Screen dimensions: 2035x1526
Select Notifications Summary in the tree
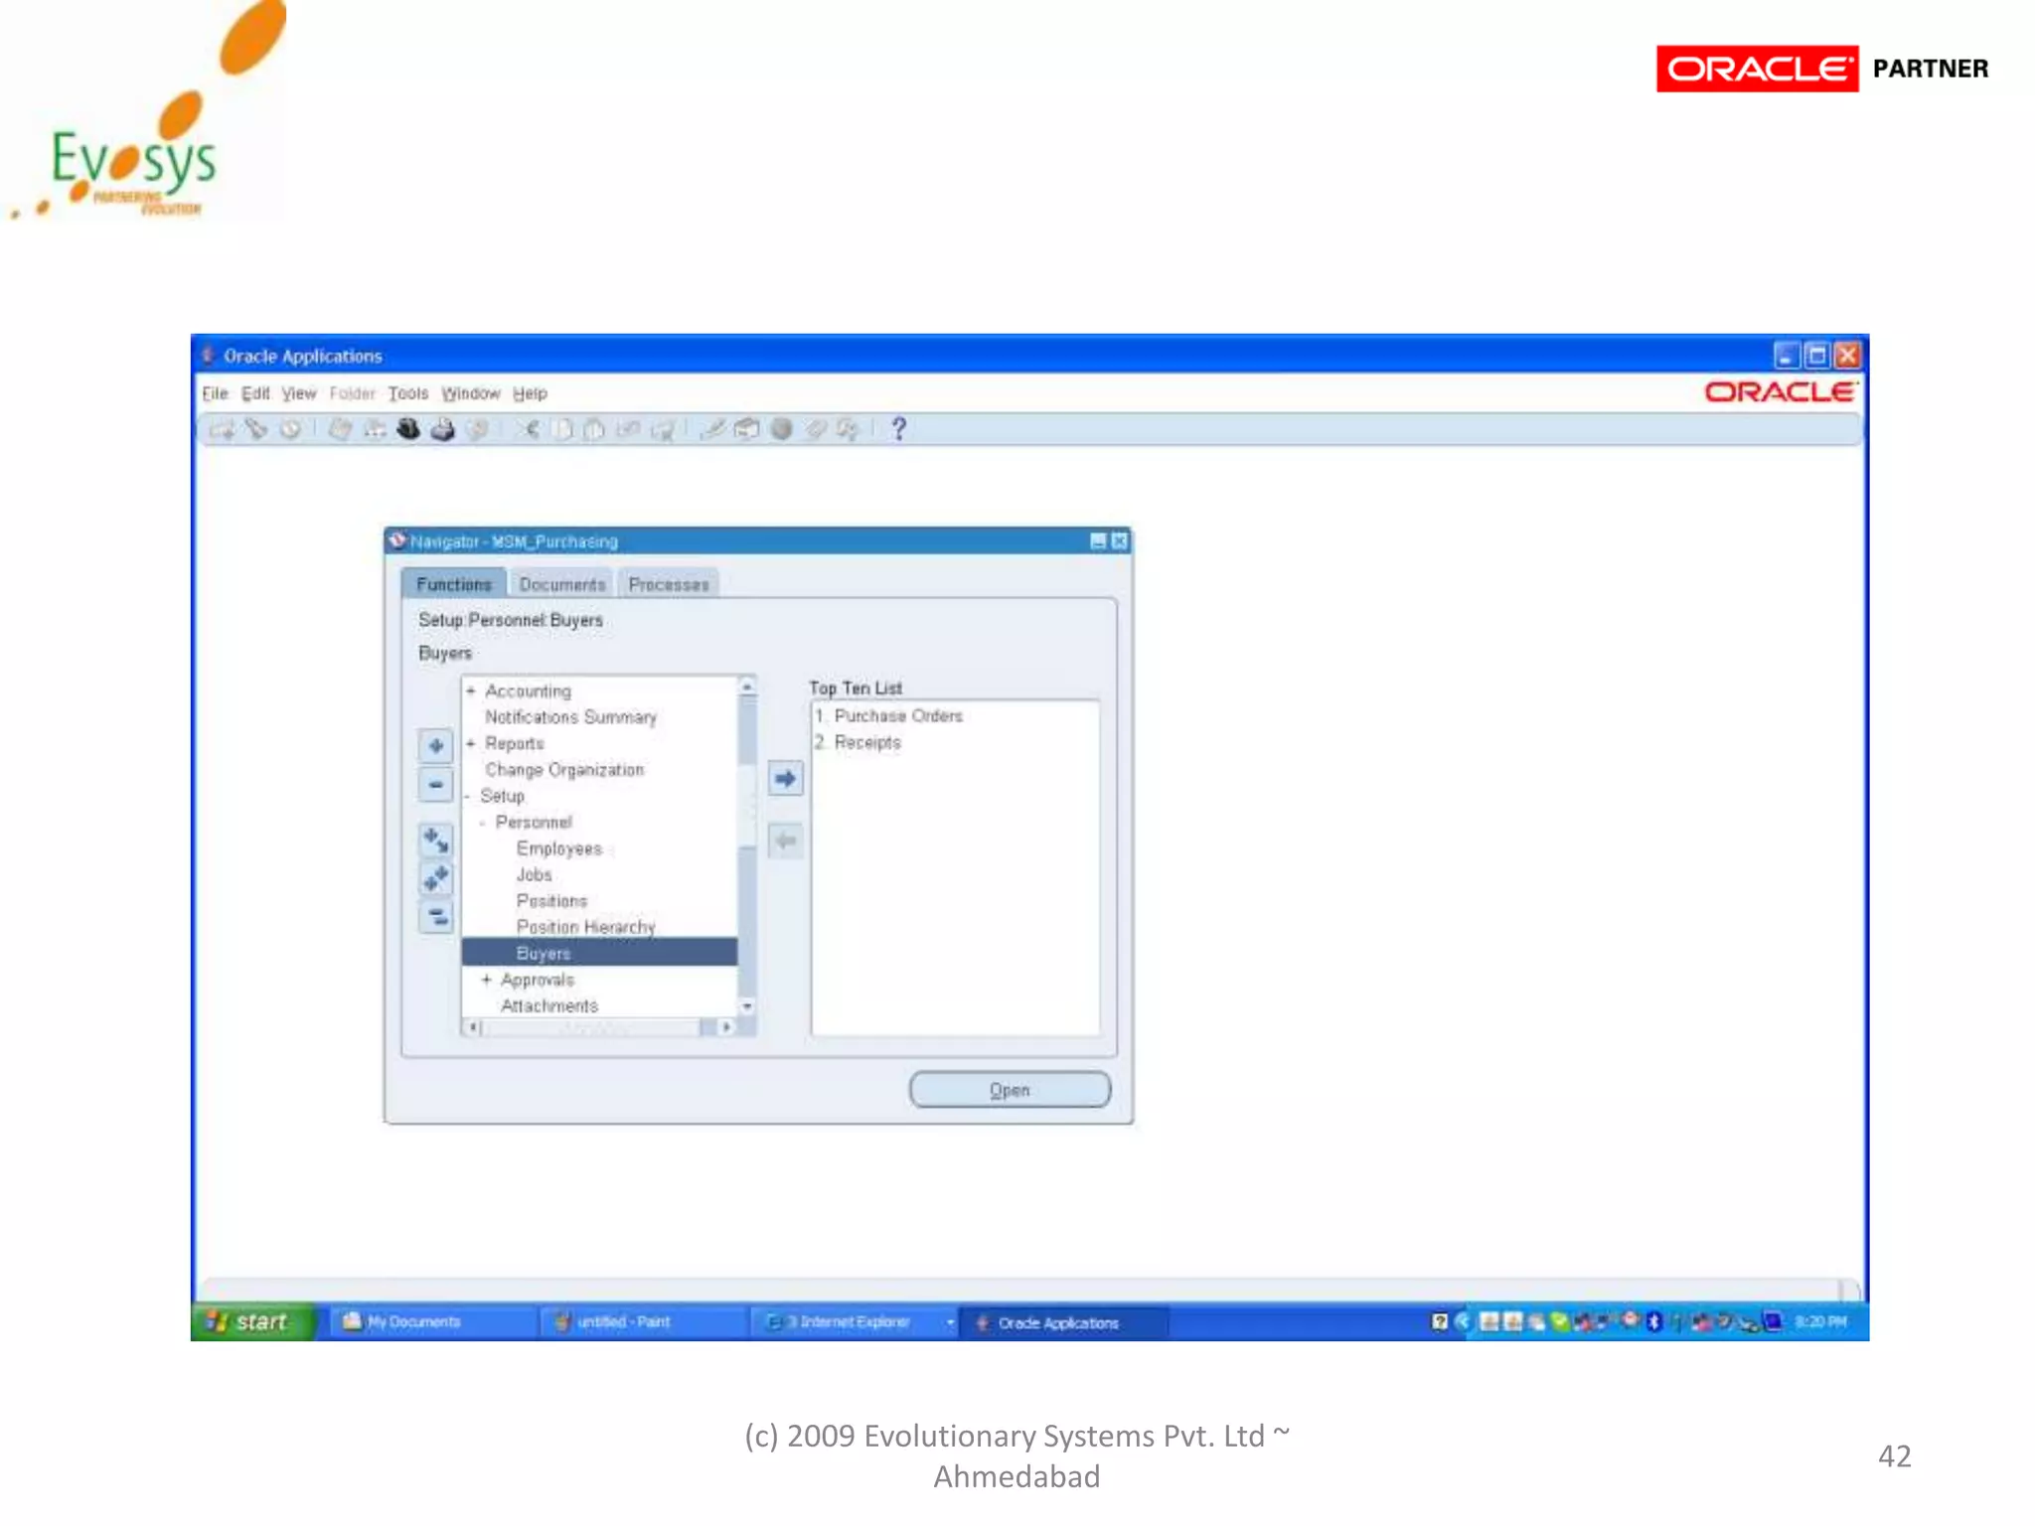point(570,717)
